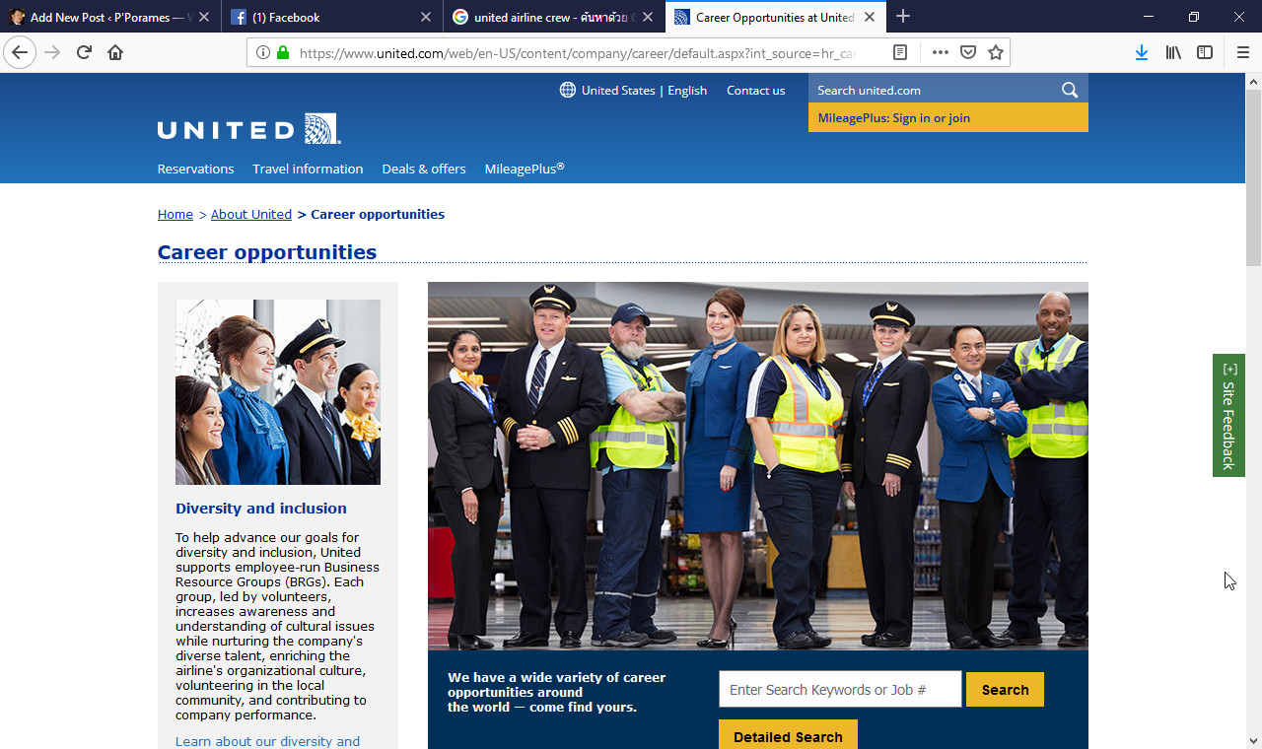Click the browser forward arrow

(x=52, y=52)
